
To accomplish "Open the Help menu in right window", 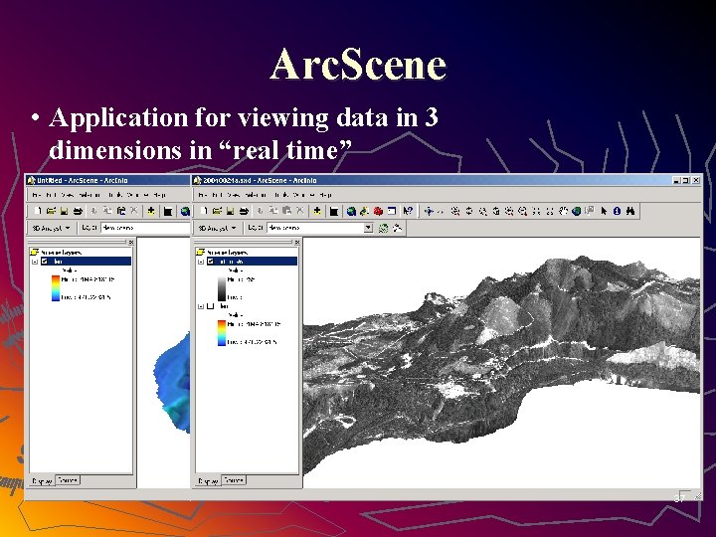I will click(325, 195).
